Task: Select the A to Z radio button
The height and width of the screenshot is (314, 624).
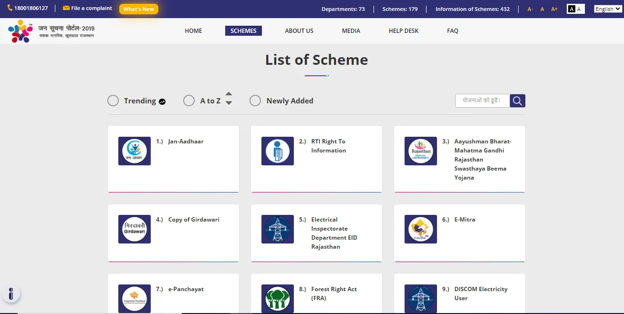Action: coord(189,101)
